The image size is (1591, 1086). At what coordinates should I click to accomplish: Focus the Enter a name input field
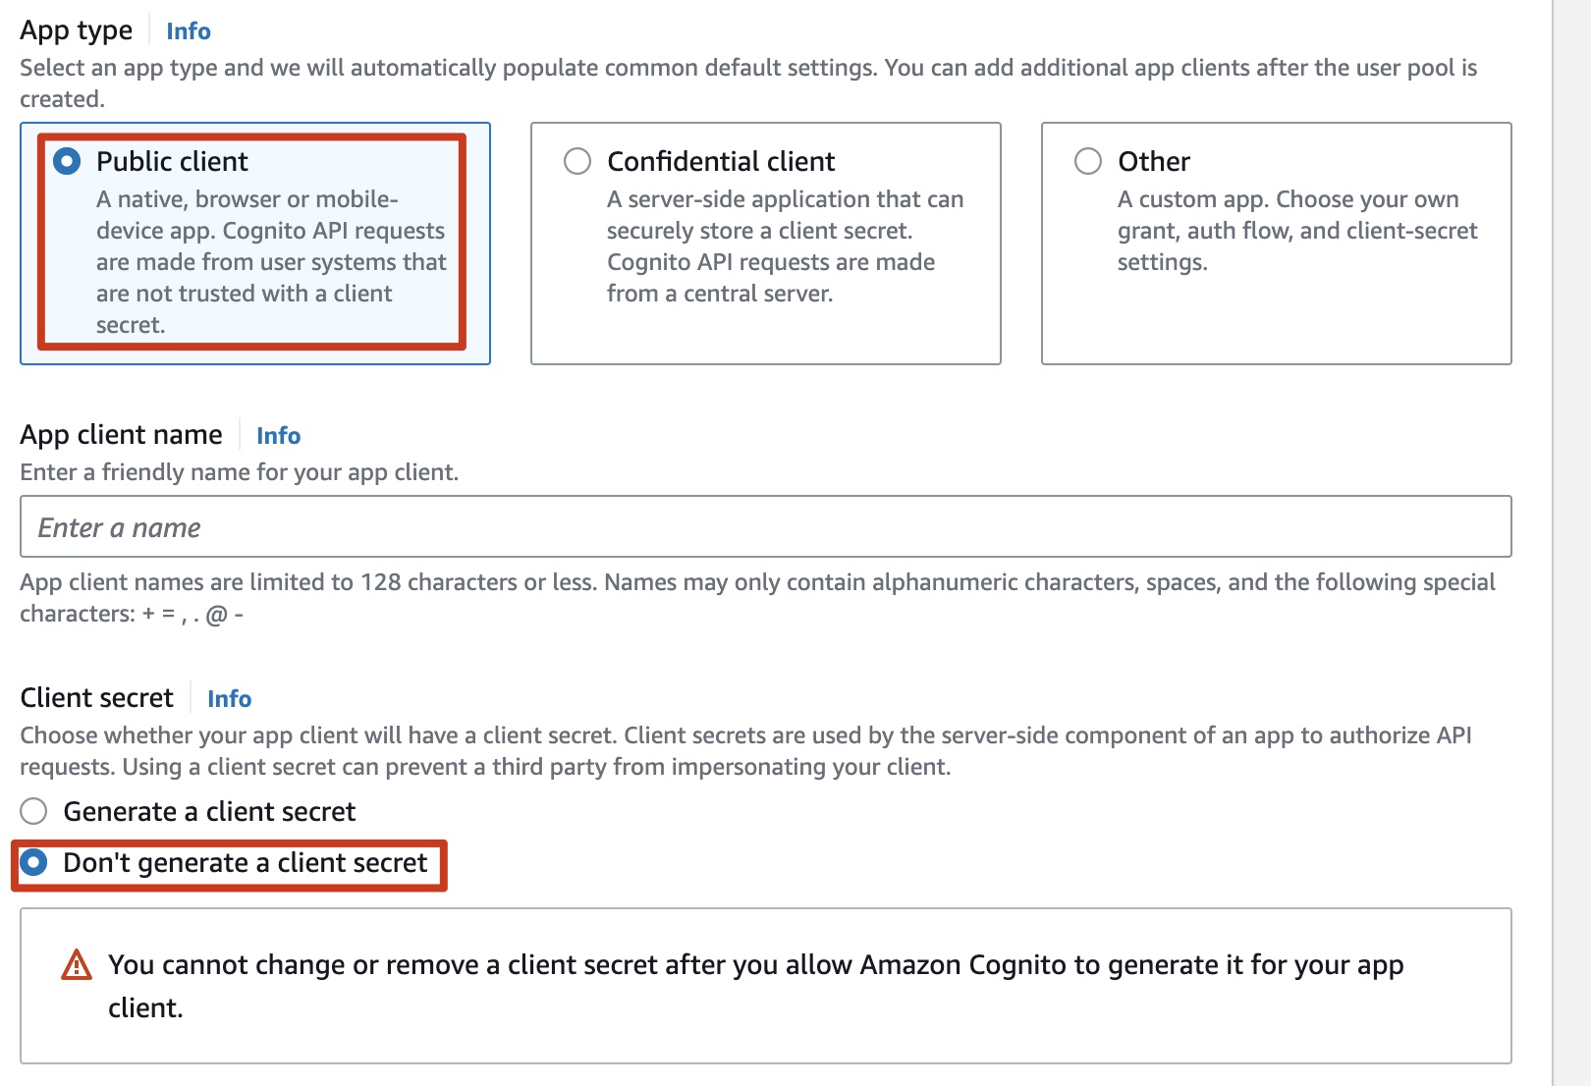[x=765, y=527]
